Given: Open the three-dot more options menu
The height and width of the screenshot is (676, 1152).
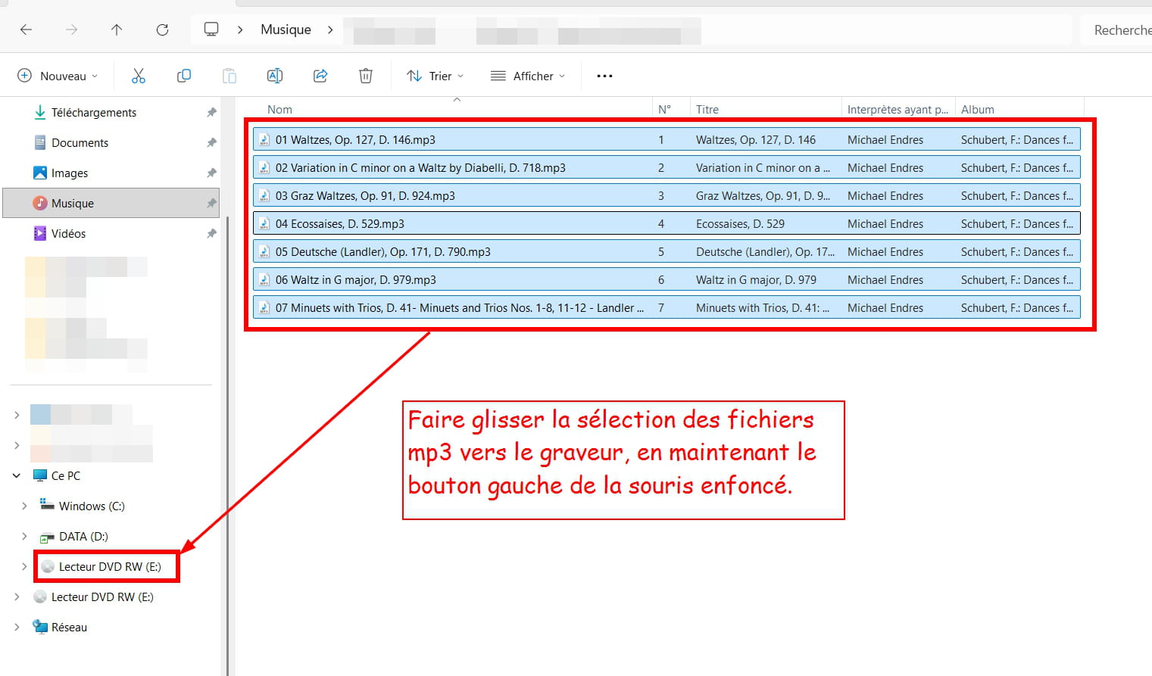Looking at the screenshot, I should [604, 76].
